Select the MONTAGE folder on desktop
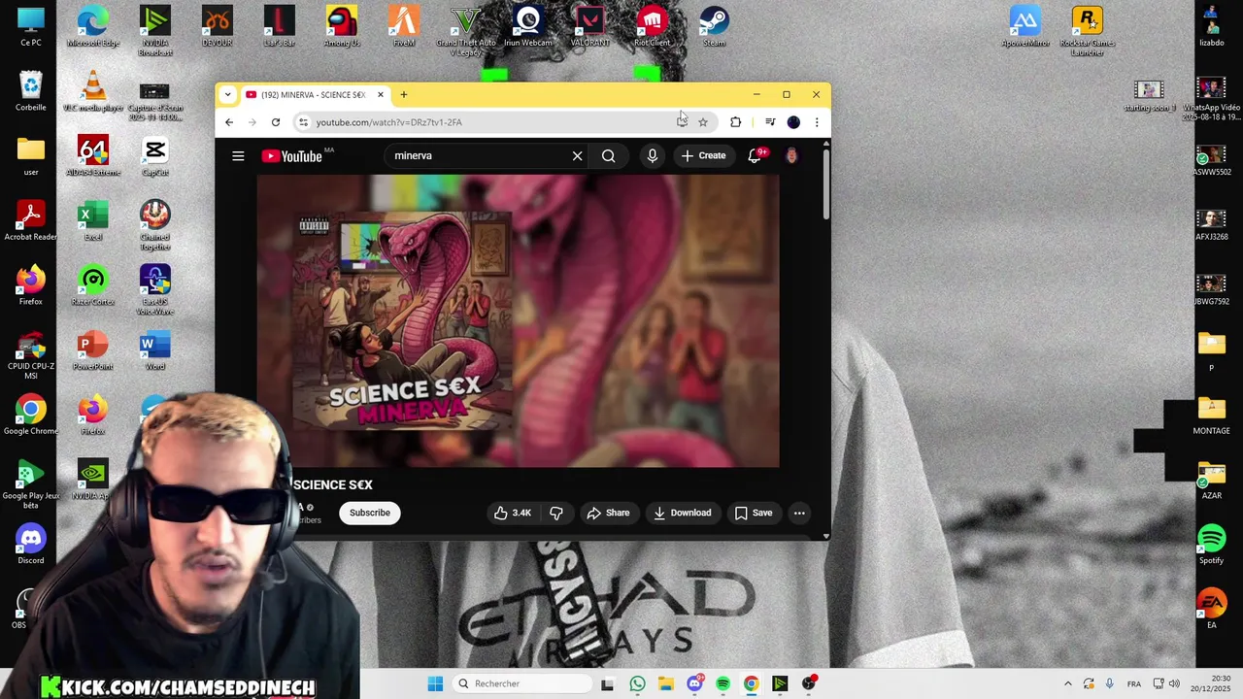 (1211, 416)
